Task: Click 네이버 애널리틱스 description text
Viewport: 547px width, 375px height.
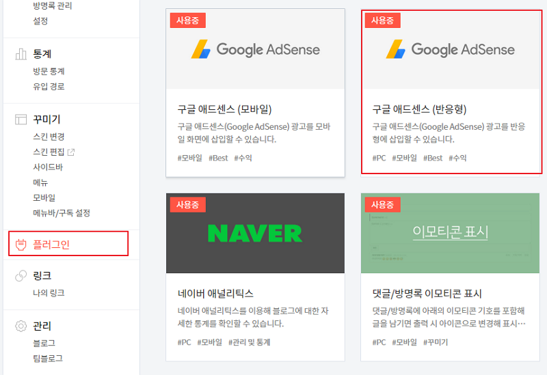Action: pos(253,317)
